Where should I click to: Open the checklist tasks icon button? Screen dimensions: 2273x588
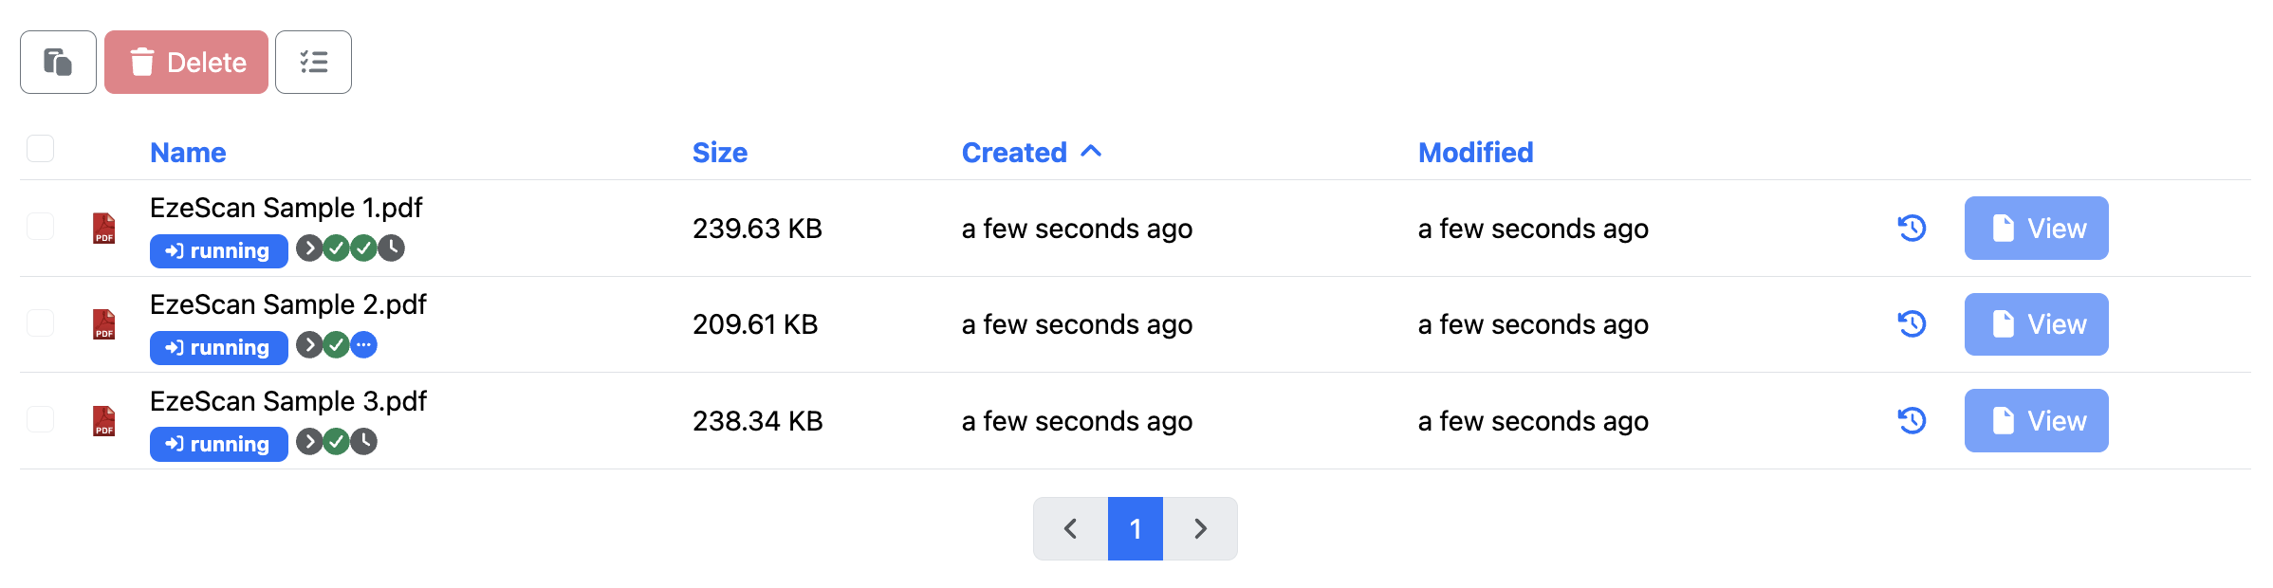313,63
